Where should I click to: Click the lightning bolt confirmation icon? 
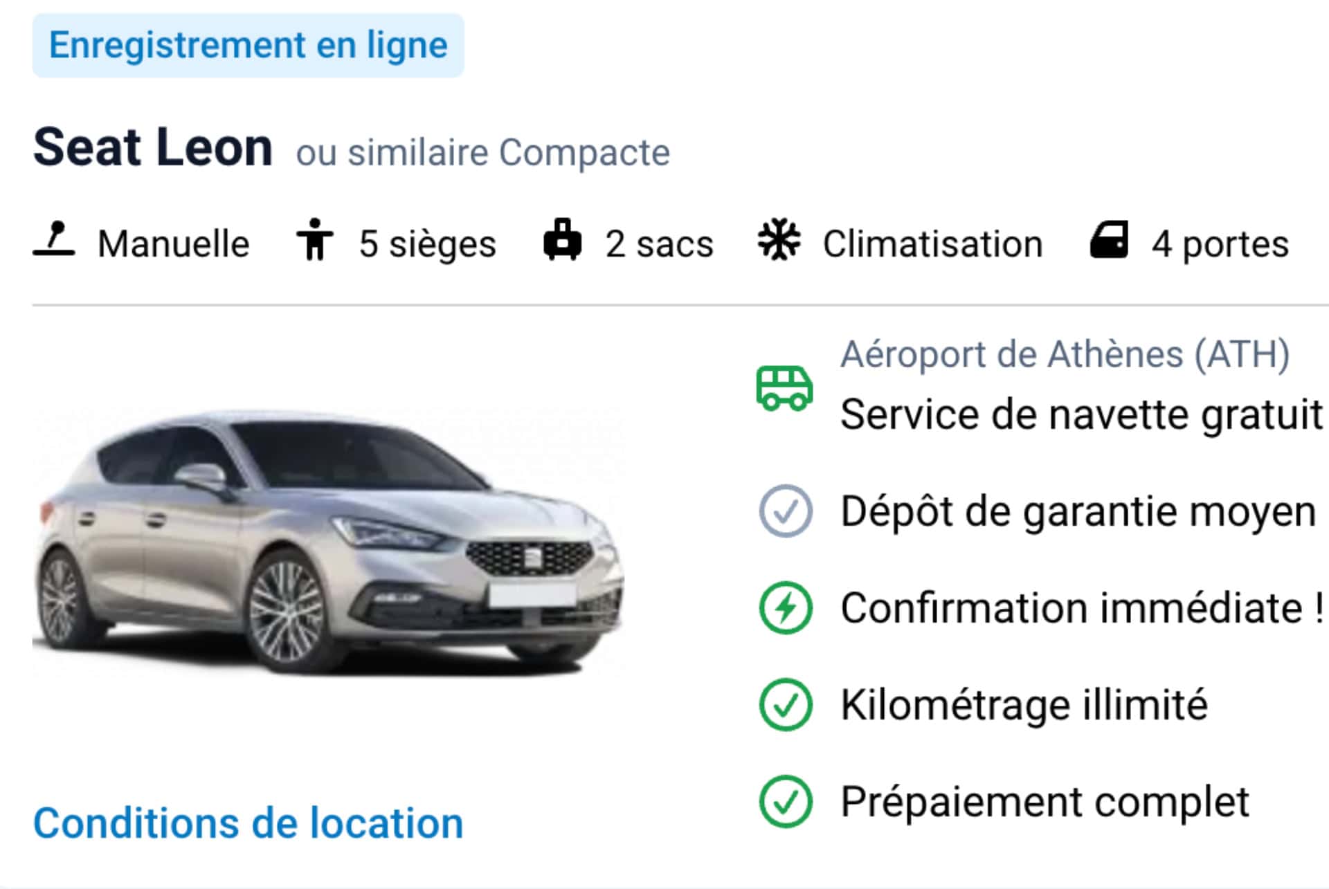point(784,609)
